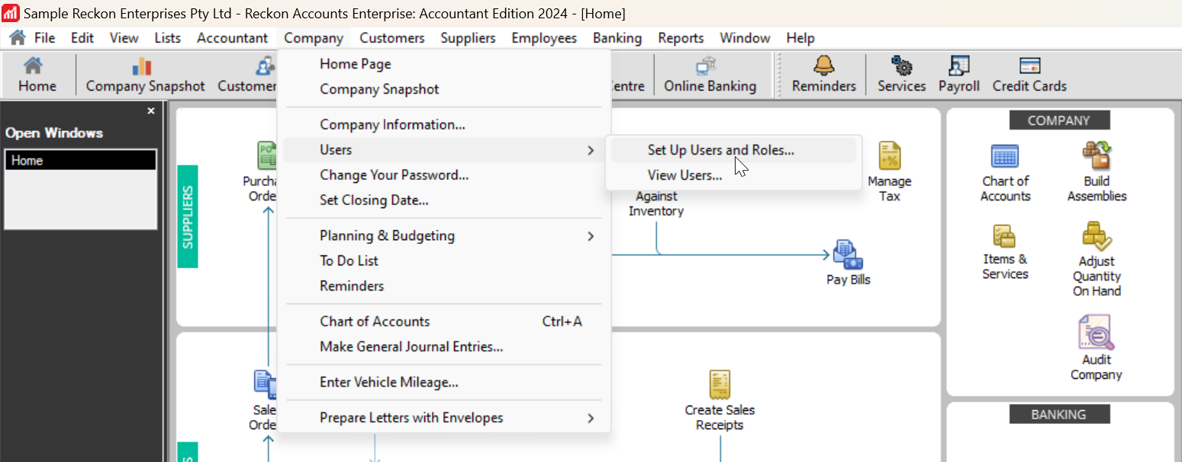
Task: Open the Lists menu
Action: click(167, 37)
